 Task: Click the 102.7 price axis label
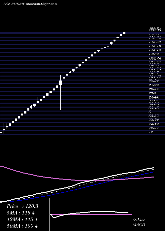pyautogui.click(x=154, y=73)
